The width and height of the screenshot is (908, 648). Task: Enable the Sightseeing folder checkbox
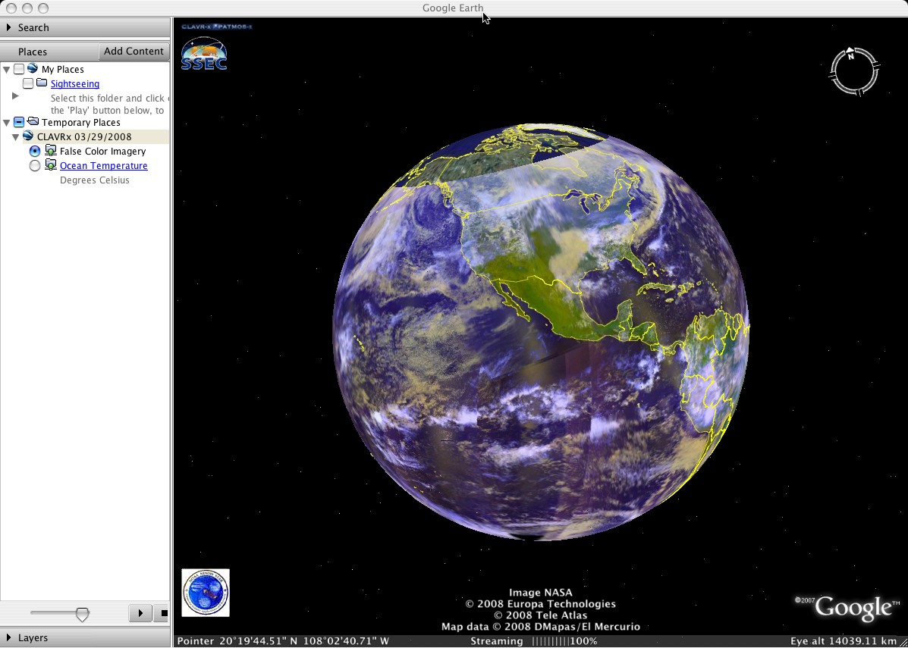[x=28, y=84]
